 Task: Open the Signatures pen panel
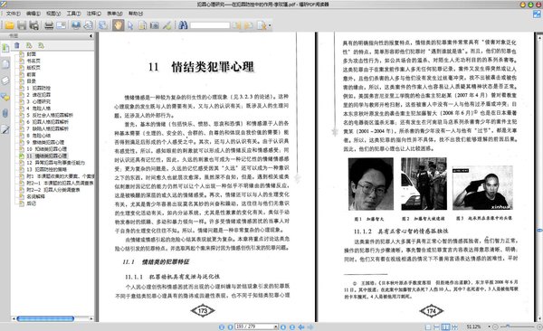point(5,129)
